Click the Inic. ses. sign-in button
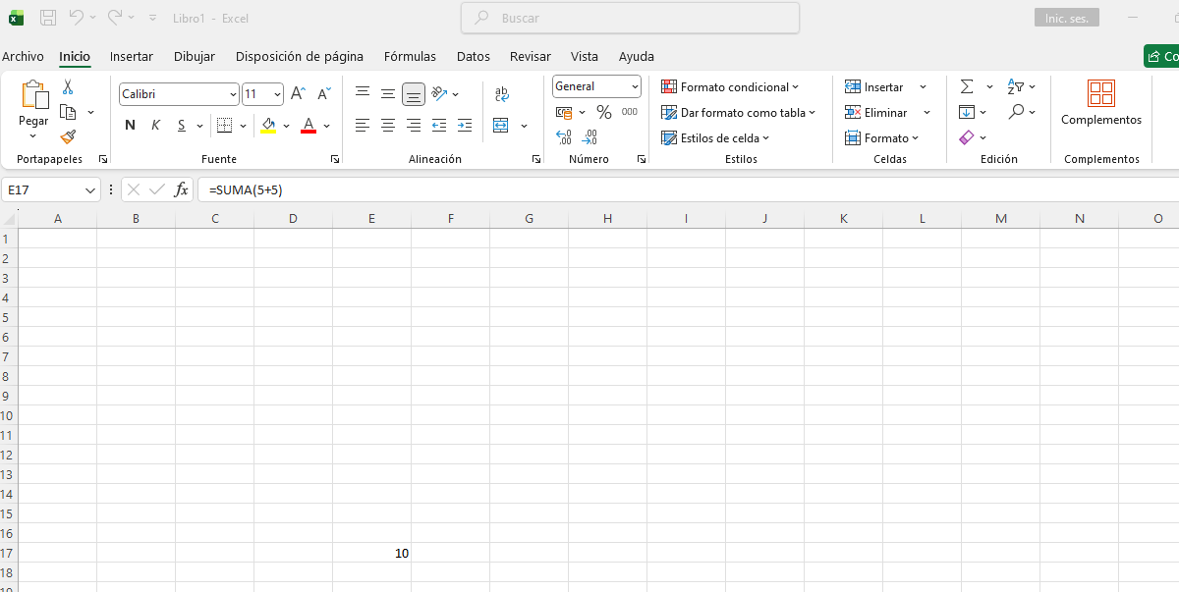Screen dimensions: 1179x592 (1066, 18)
